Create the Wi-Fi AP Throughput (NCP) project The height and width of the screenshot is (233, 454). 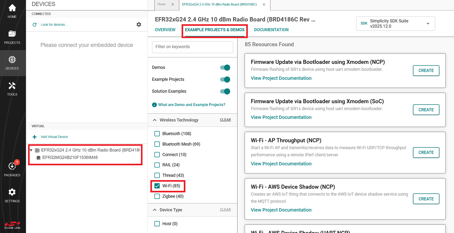(426, 152)
